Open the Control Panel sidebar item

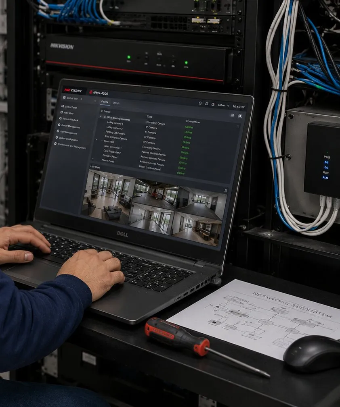(x=69, y=107)
